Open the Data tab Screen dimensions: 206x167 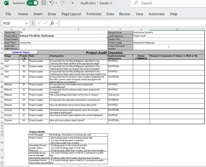point(110,14)
